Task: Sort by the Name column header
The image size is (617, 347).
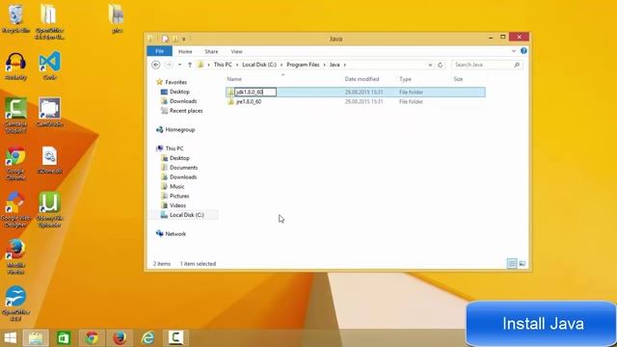Action: pos(234,79)
